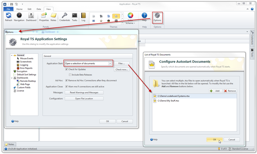Click OK in the Options dialog
This screenshot has height=154, width=257.
tap(107, 121)
